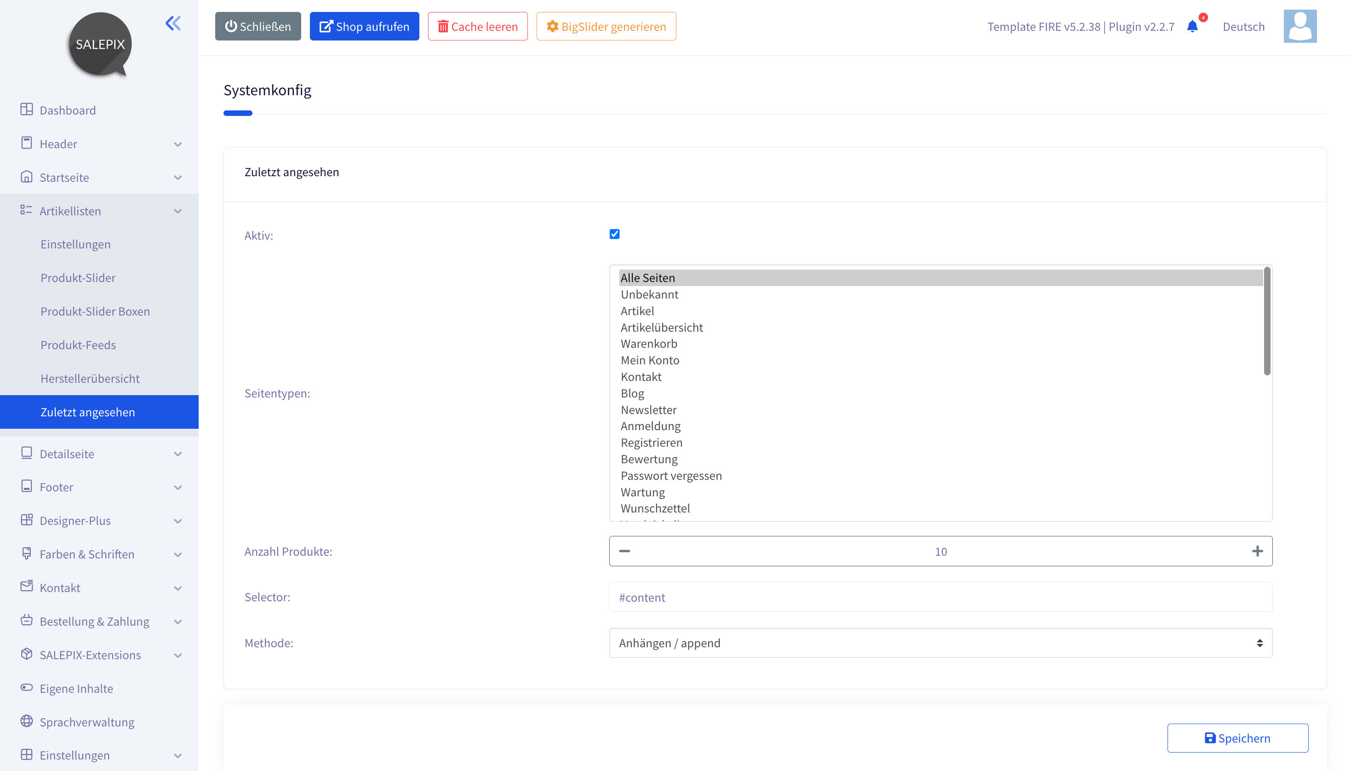Click the Speichern button
This screenshot has height=771, width=1351.
tap(1238, 737)
